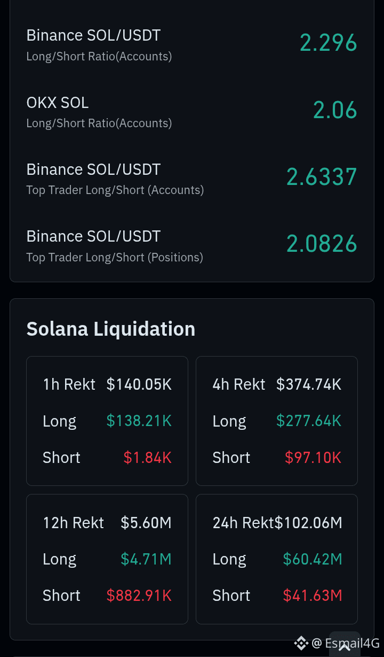
Task: Open the Esmail4G username watermark
Action: pos(346,643)
